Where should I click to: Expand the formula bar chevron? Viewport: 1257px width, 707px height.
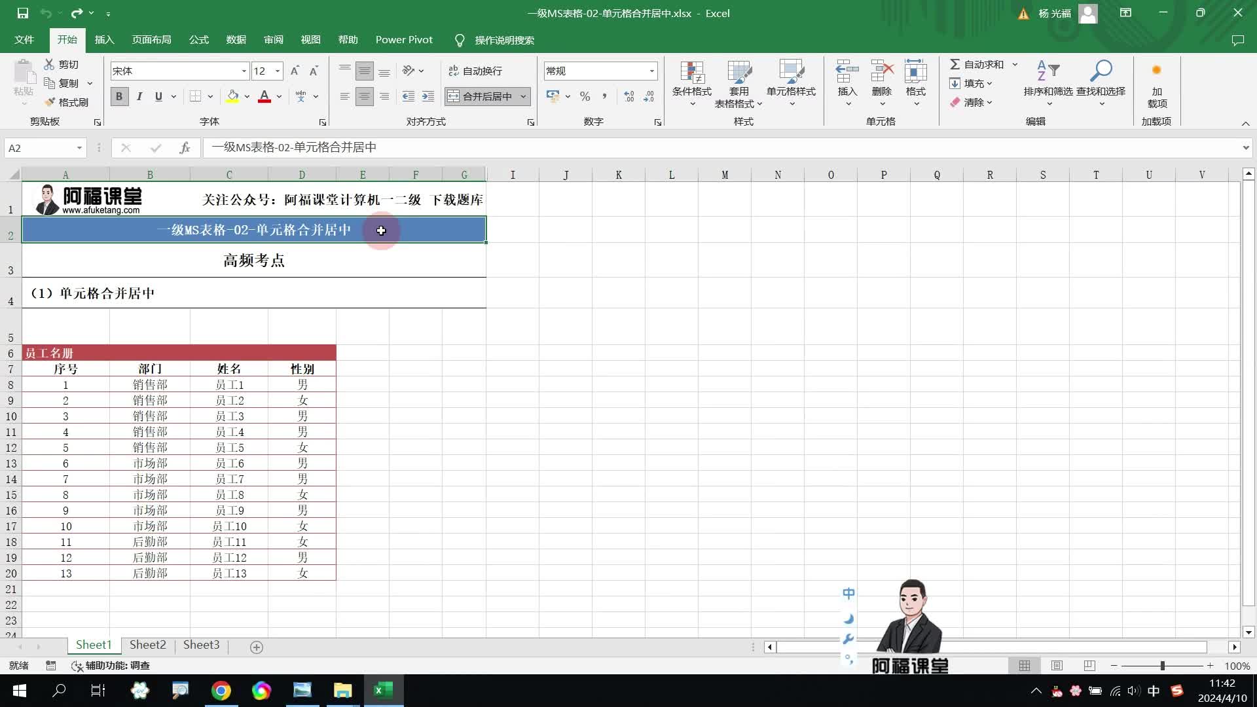click(1245, 148)
